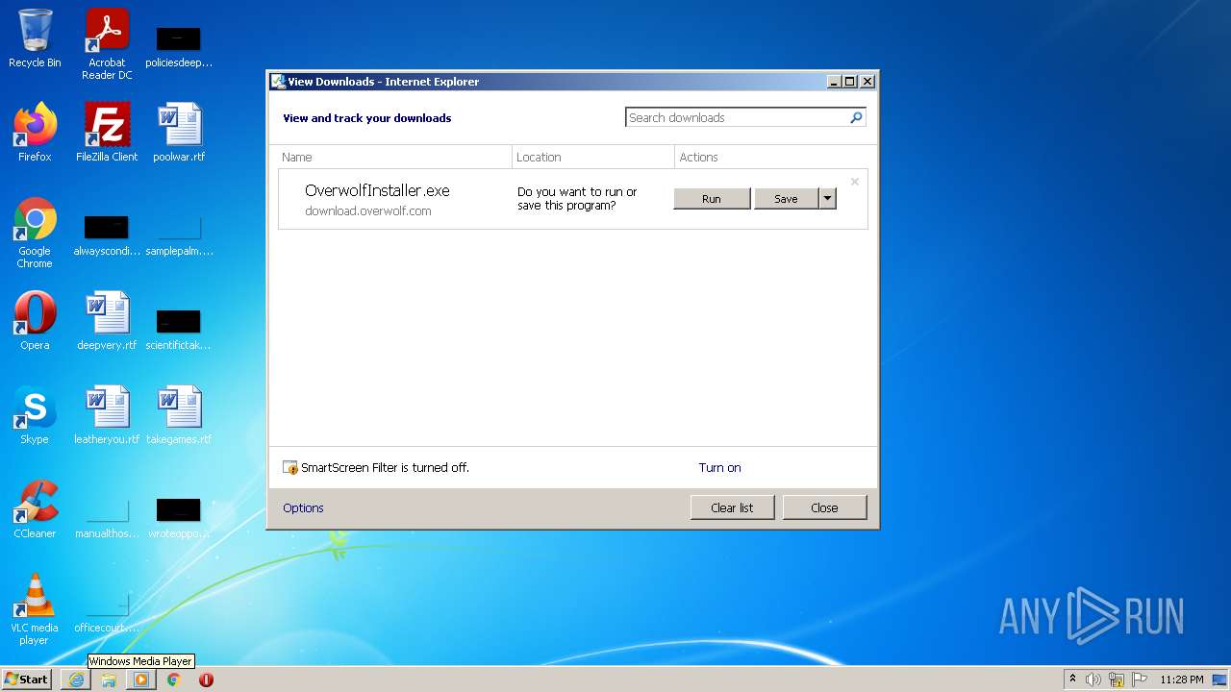Sort downloads by Name column
1231x692 pixels.
tap(394, 157)
